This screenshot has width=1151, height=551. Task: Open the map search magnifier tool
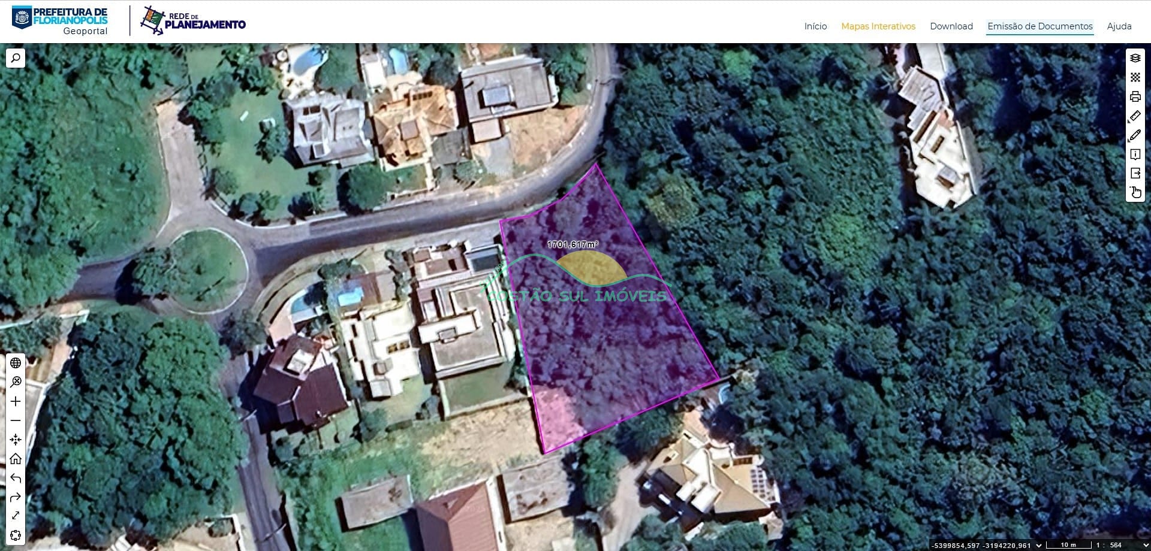point(16,58)
